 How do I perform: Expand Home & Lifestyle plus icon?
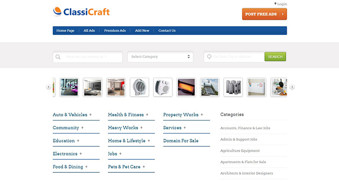pyautogui.click(x=149, y=140)
